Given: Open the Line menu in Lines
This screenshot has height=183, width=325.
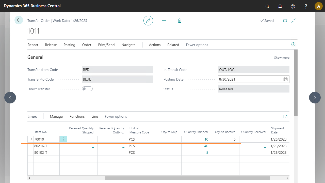Looking at the screenshot, I should click(95, 116).
